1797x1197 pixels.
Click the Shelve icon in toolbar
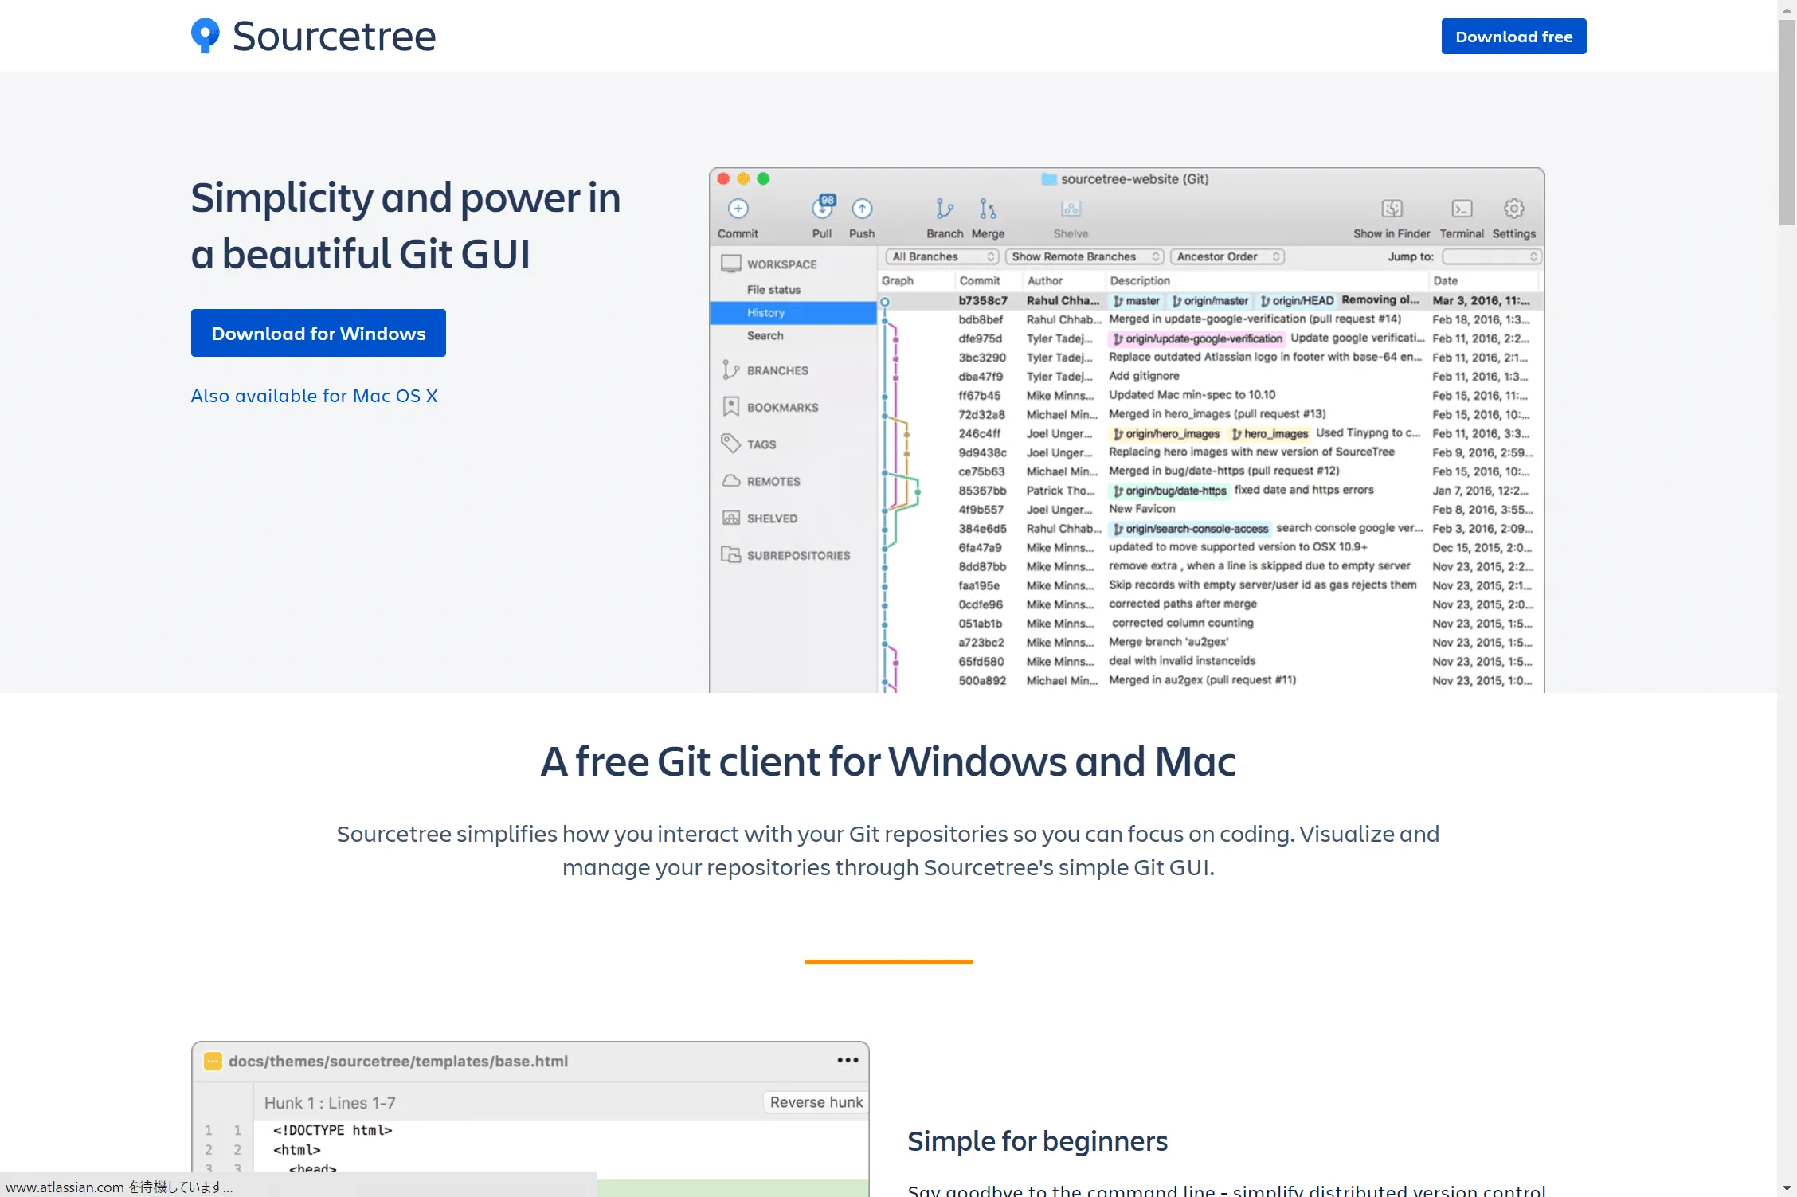click(x=1071, y=209)
